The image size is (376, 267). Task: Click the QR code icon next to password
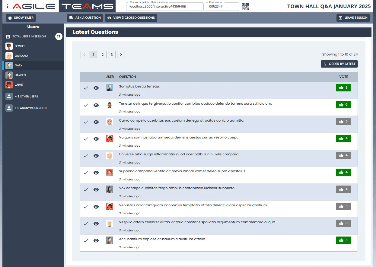[x=245, y=7]
